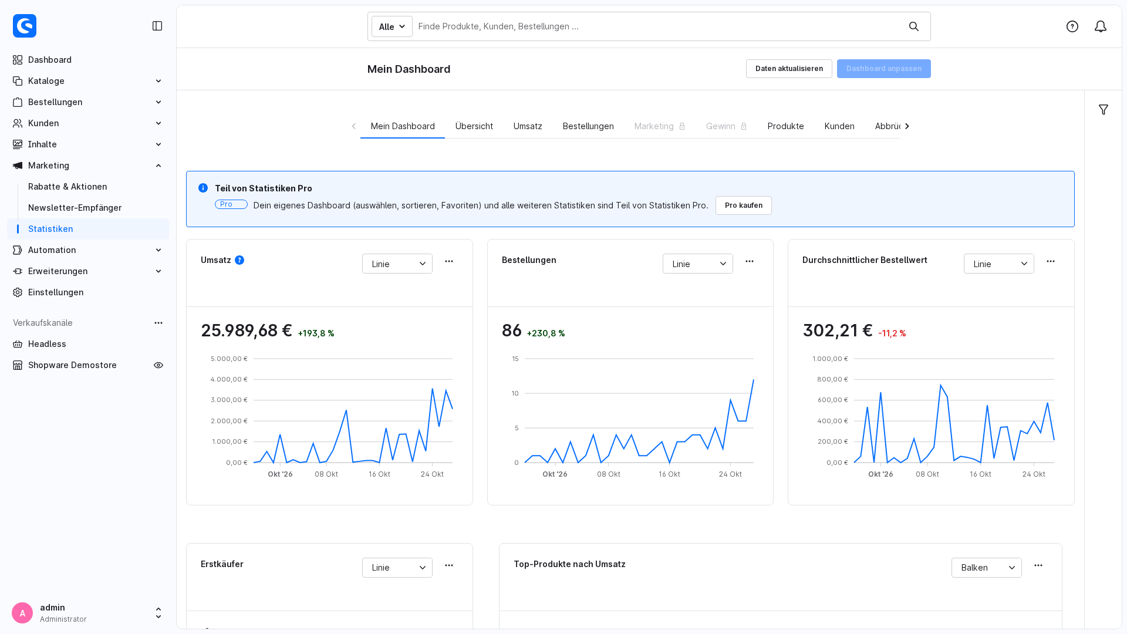Click the Daten aktualisieren button
The width and height of the screenshot is (1127, 634).
click(x=789, y=69)
